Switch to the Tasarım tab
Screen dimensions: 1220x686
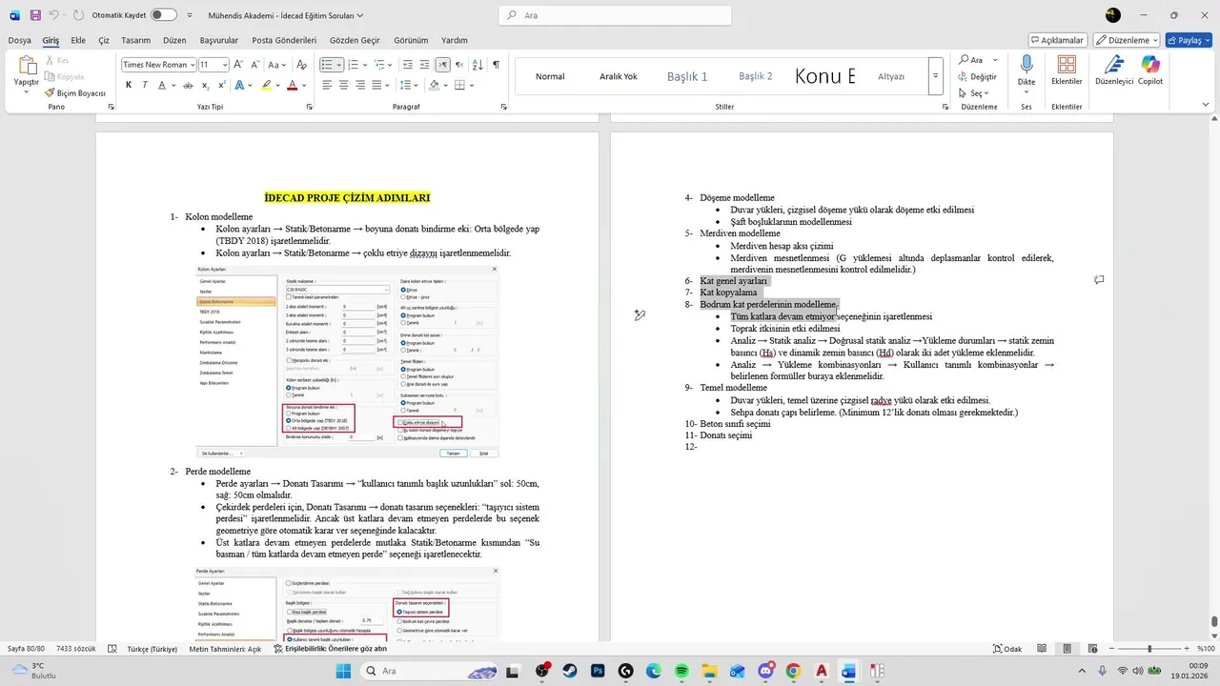pos(136,40)
